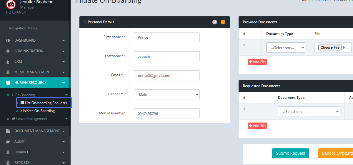Expand the Leave Management submenu
Viewport: 353px width, 165px height.
(31, 119)
